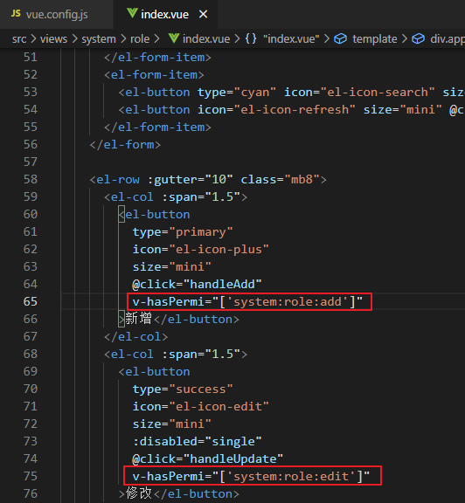Open the role breadcrumb segment
465x503 pixels.
tap(140, 39)
